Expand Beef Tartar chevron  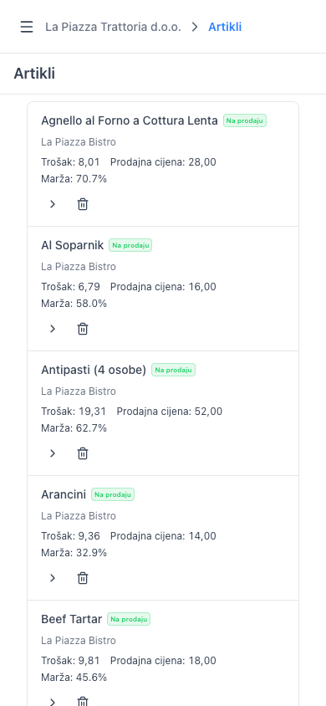pos(53,702)
